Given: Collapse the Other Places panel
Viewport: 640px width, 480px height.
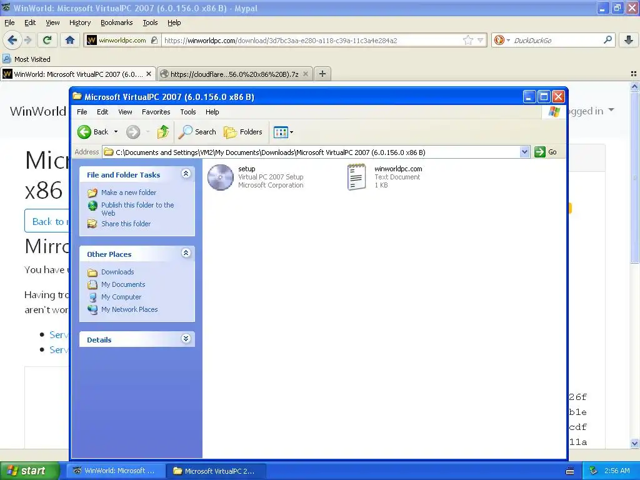Looking at the screenshot, I should [186, 253].
